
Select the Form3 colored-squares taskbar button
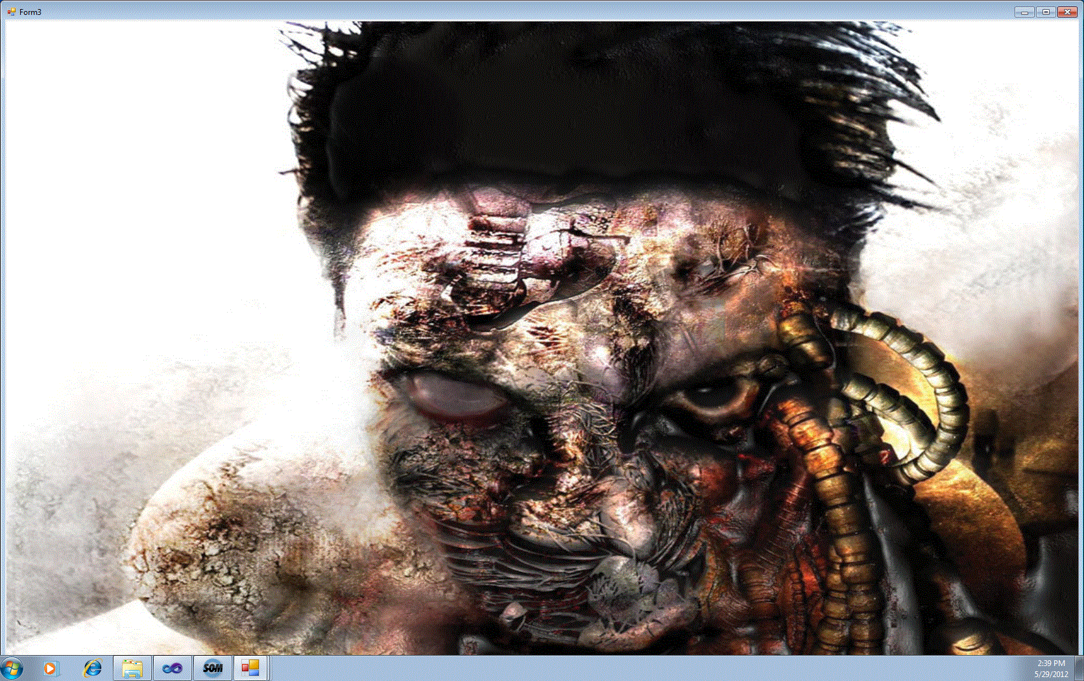(250, 668)
